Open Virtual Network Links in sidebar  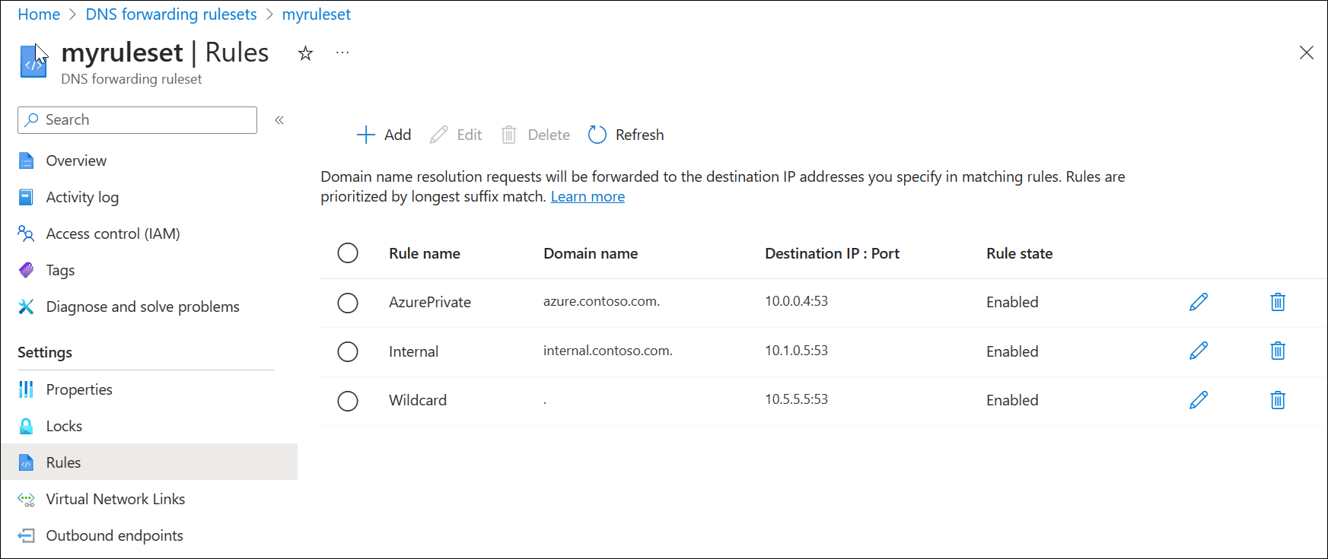pos(115,499)
